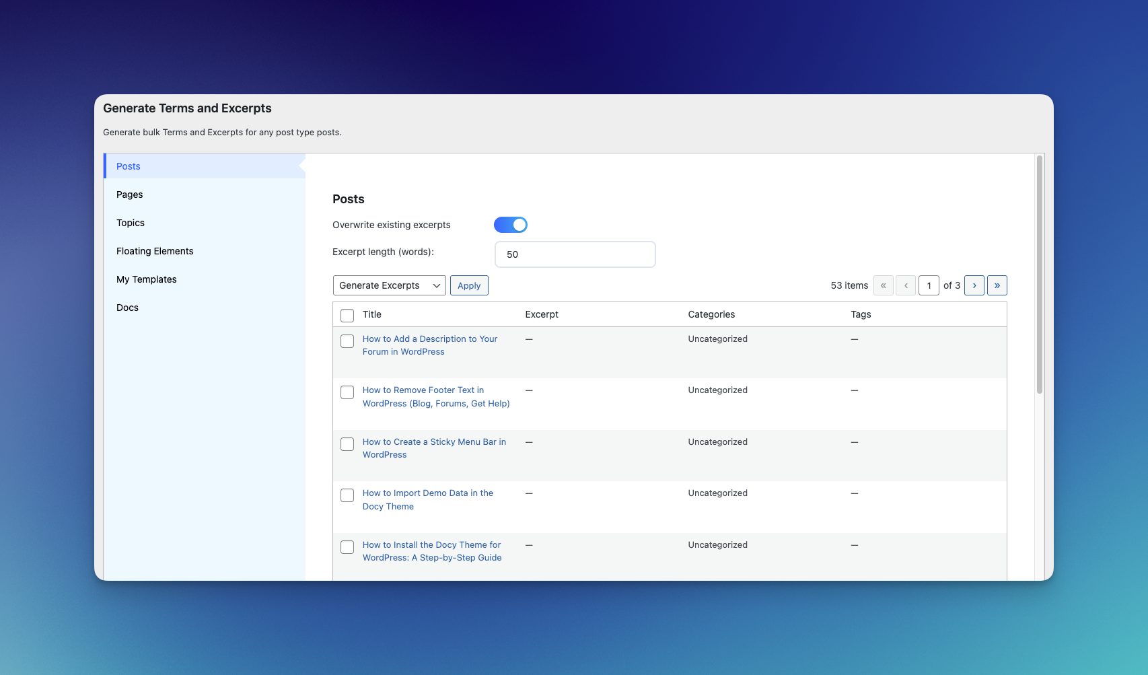The height and width of the screenshot is (675, 1148).
Task: Click the first page double-arrow icon
Action: pyautogui.click(x=883, y=285)
